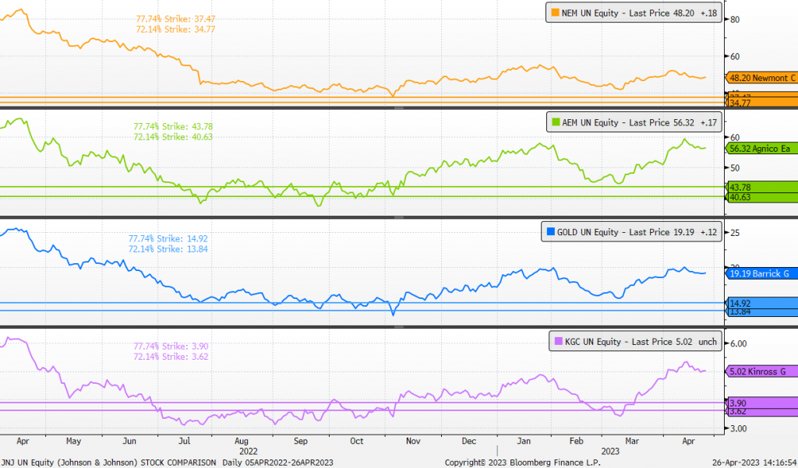
Task: Click the Sep label on the date axis
Action: [301, 441]
